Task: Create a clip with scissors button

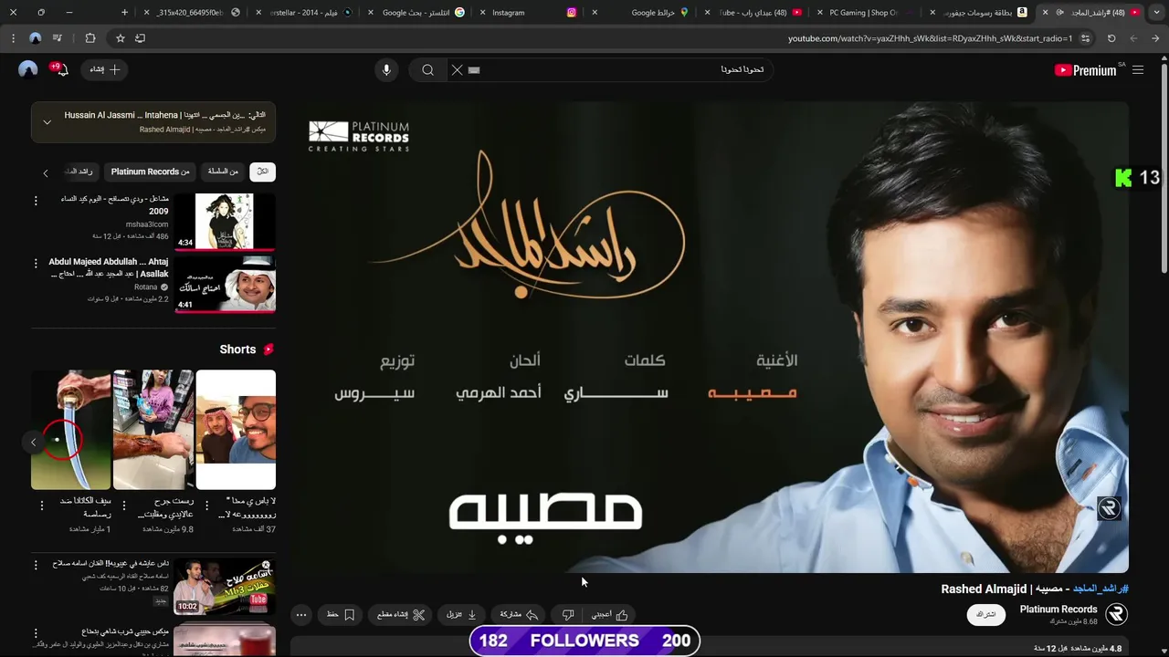Action: (402, 615)
